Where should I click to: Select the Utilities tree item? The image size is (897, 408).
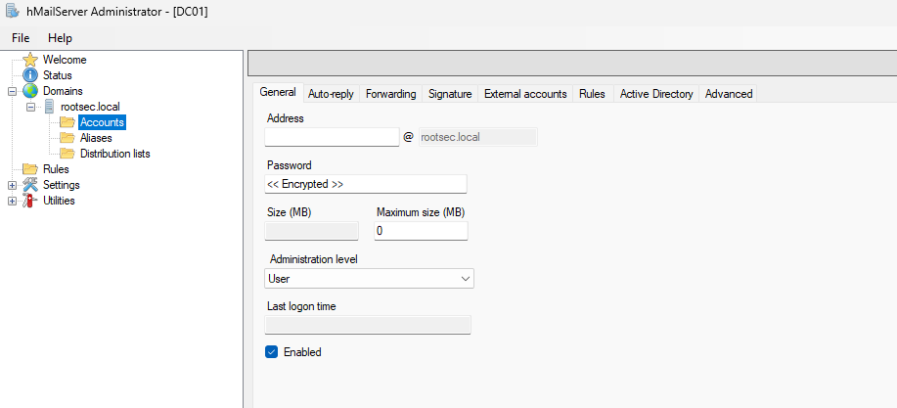(x=59, y=201)
